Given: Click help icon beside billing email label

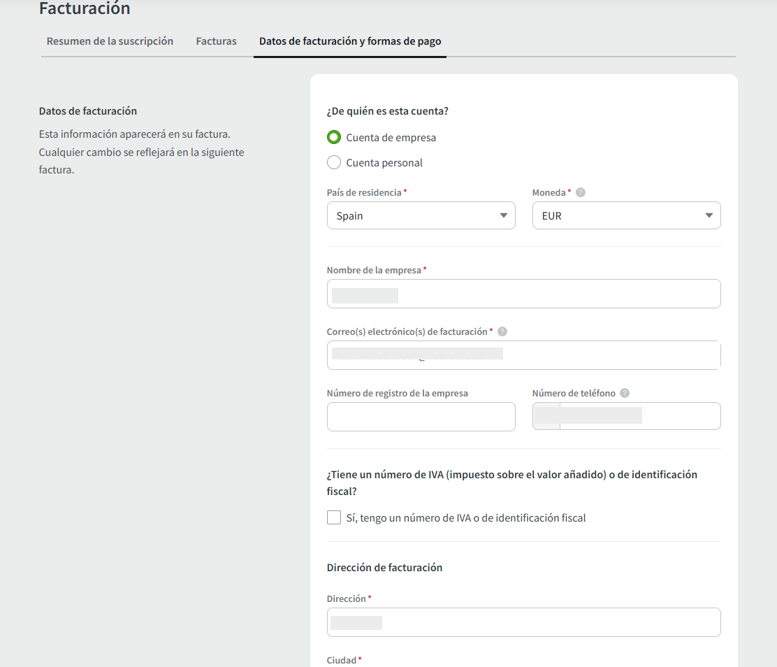Looking at the screenshot, I should click(x=502, y=332).
